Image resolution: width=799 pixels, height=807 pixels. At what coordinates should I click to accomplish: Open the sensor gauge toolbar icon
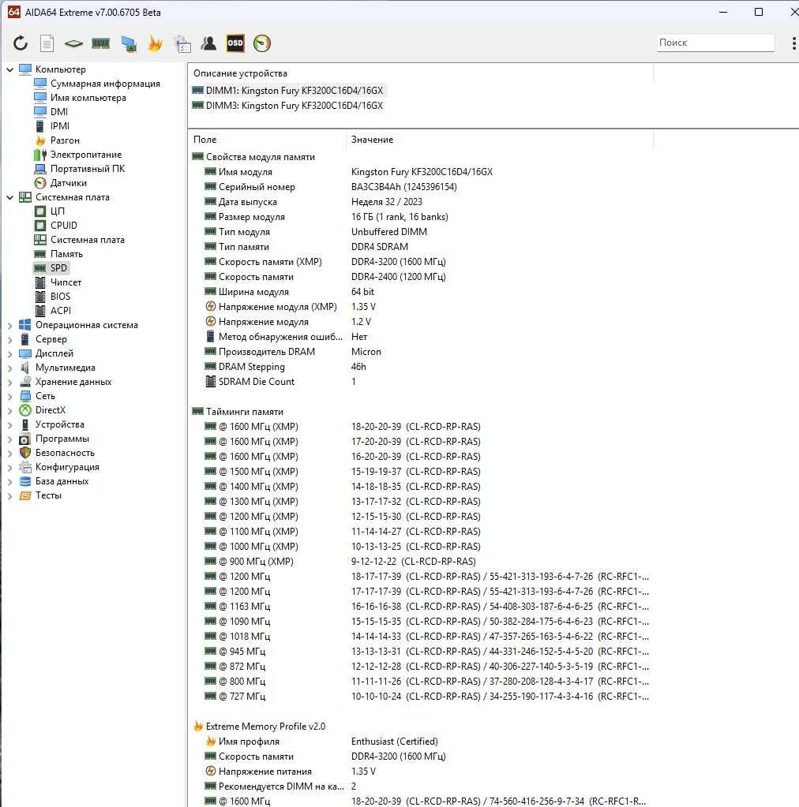tap(261, 43)
